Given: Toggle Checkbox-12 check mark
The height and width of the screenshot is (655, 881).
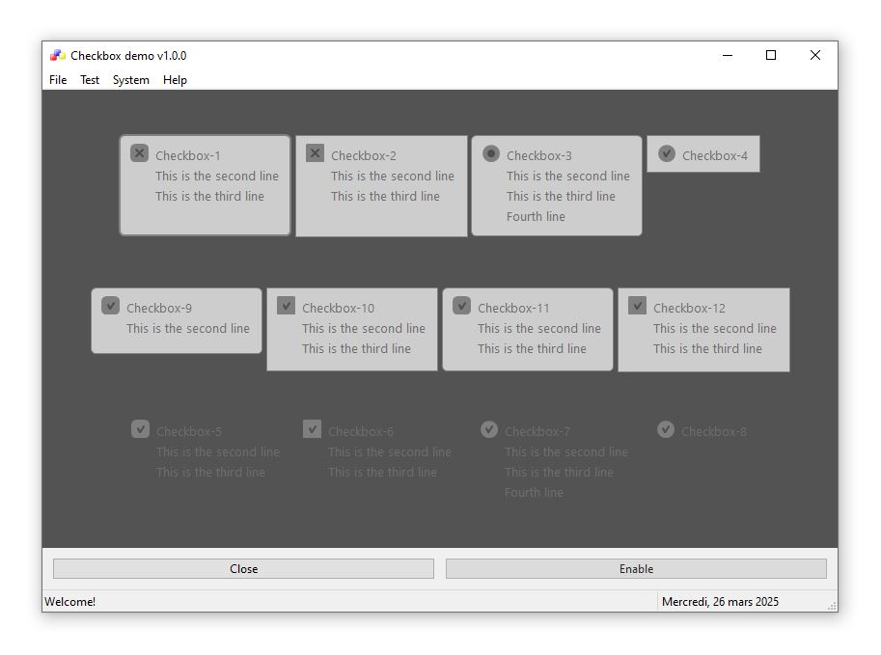Looking at the screenshot, I should point(637,306).
